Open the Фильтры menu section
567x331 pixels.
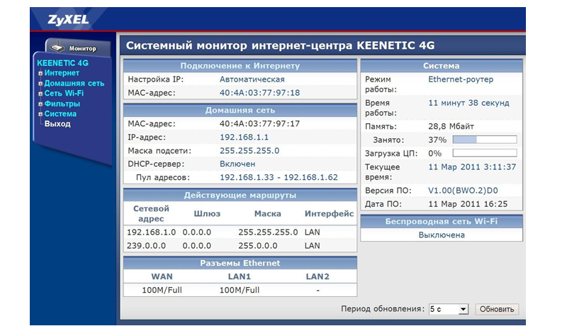click(x=62, y=103)
